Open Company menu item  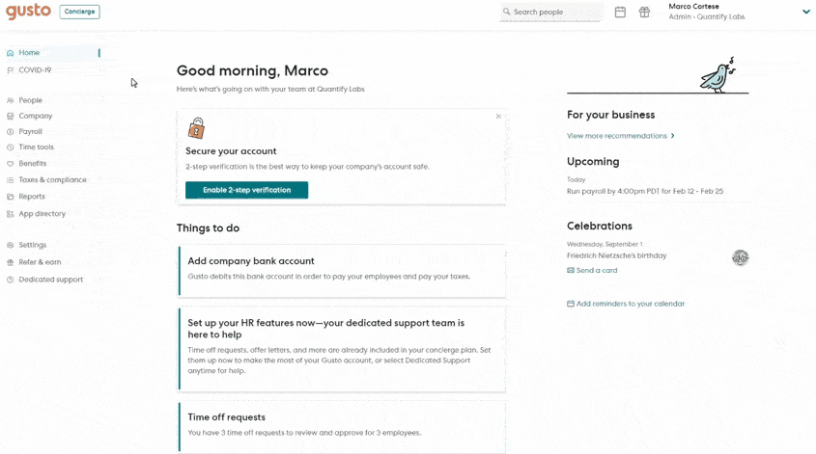[36, 116]
